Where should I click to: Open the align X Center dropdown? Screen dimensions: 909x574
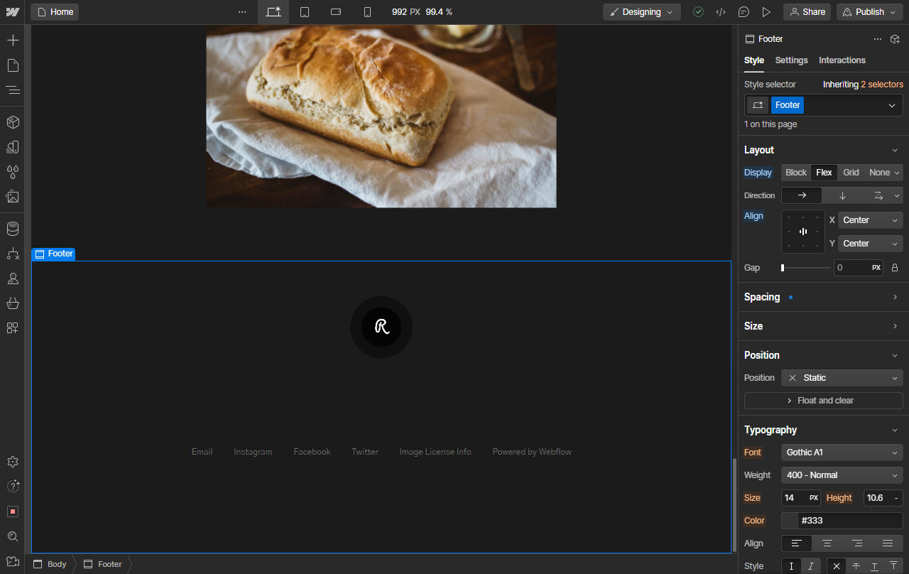871,220
